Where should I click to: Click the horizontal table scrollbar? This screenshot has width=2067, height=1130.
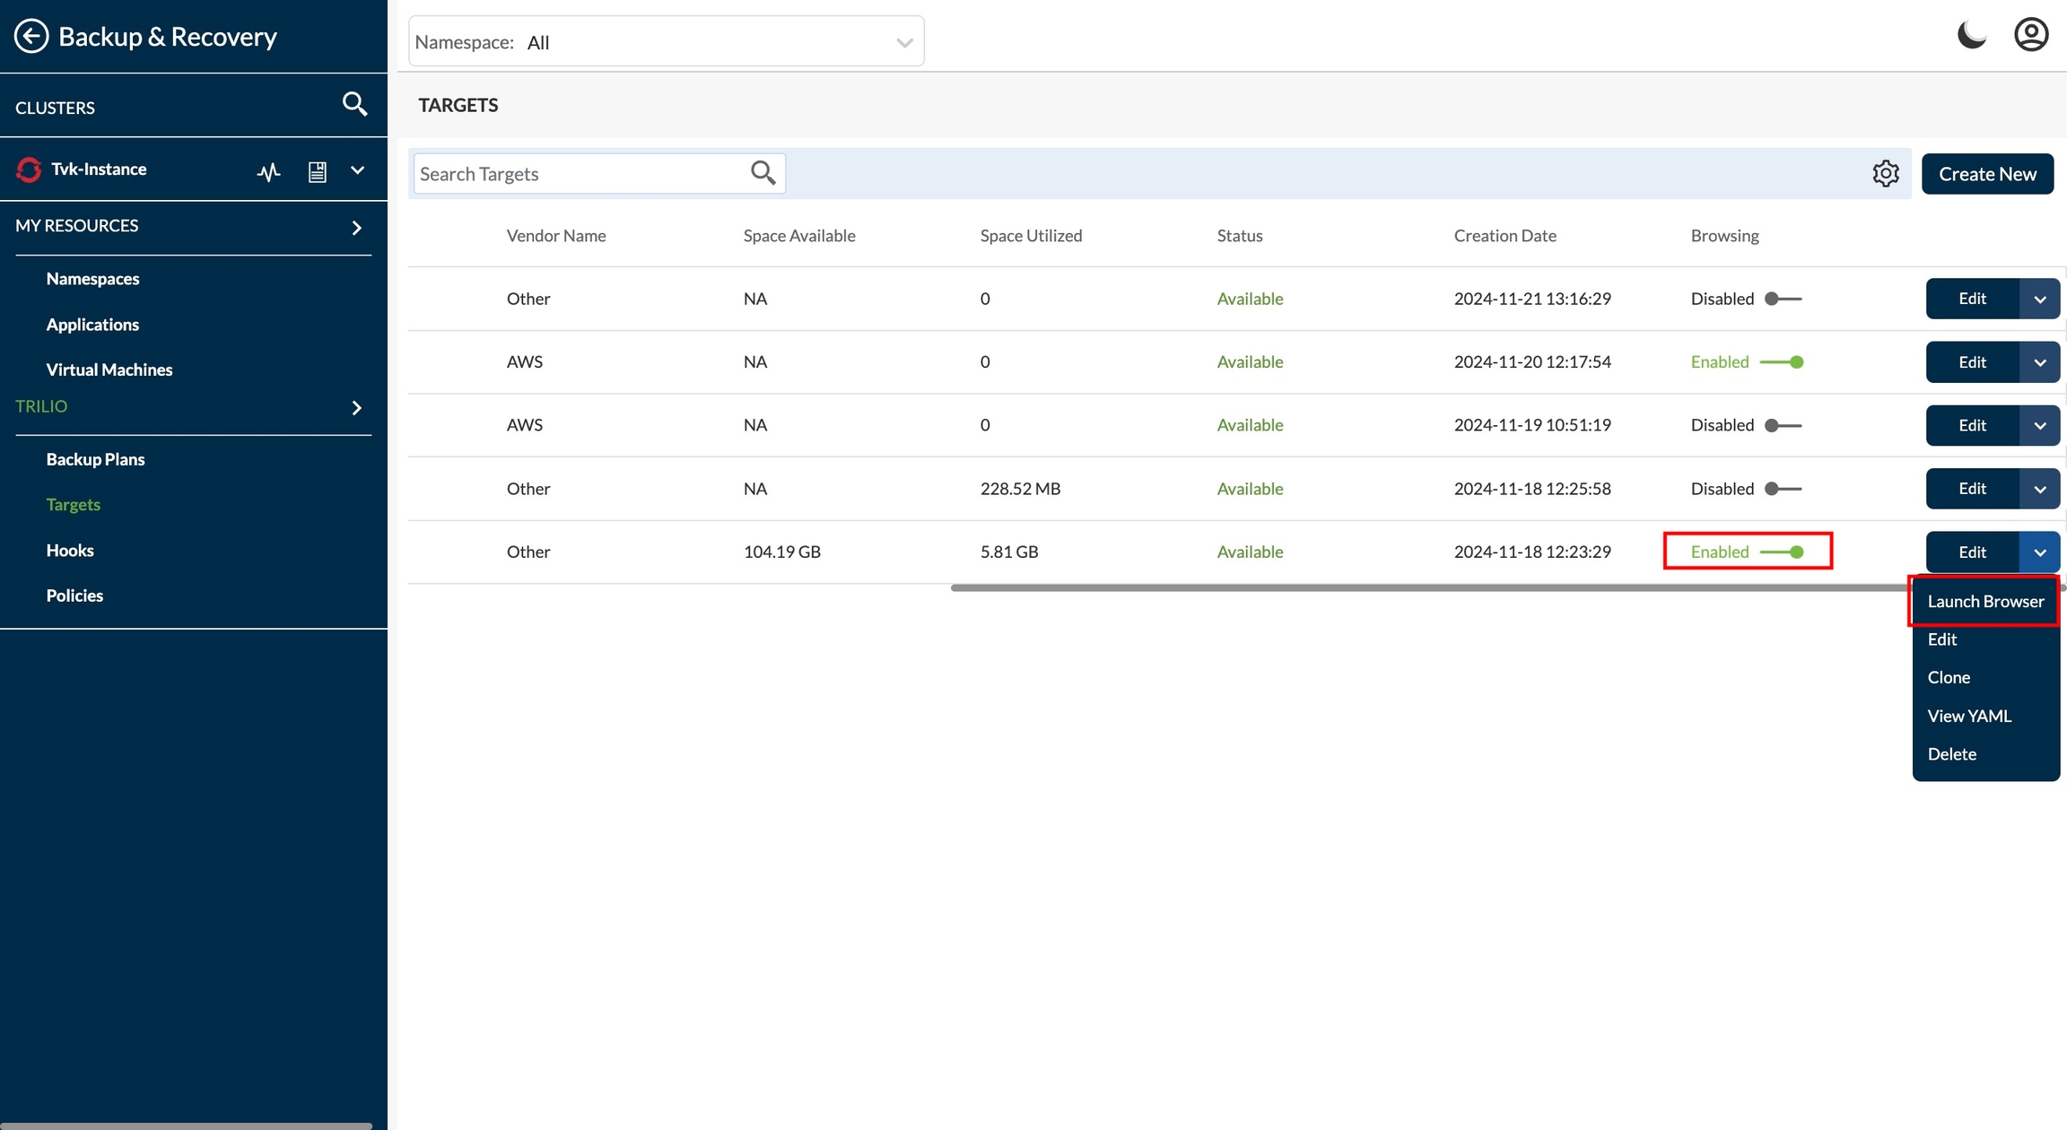(x=1435, y=588)
